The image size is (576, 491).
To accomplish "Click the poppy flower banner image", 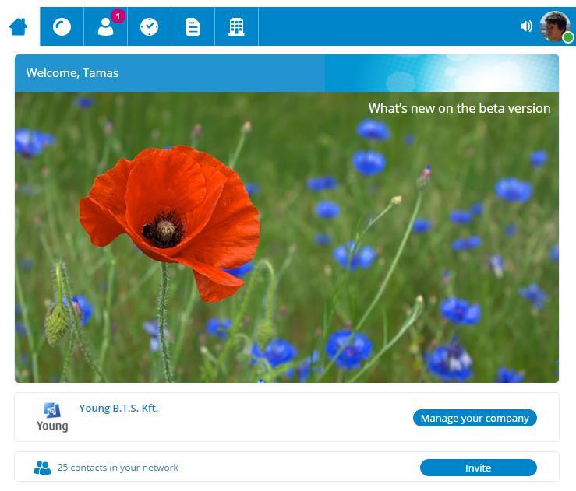I will [287, 237].
